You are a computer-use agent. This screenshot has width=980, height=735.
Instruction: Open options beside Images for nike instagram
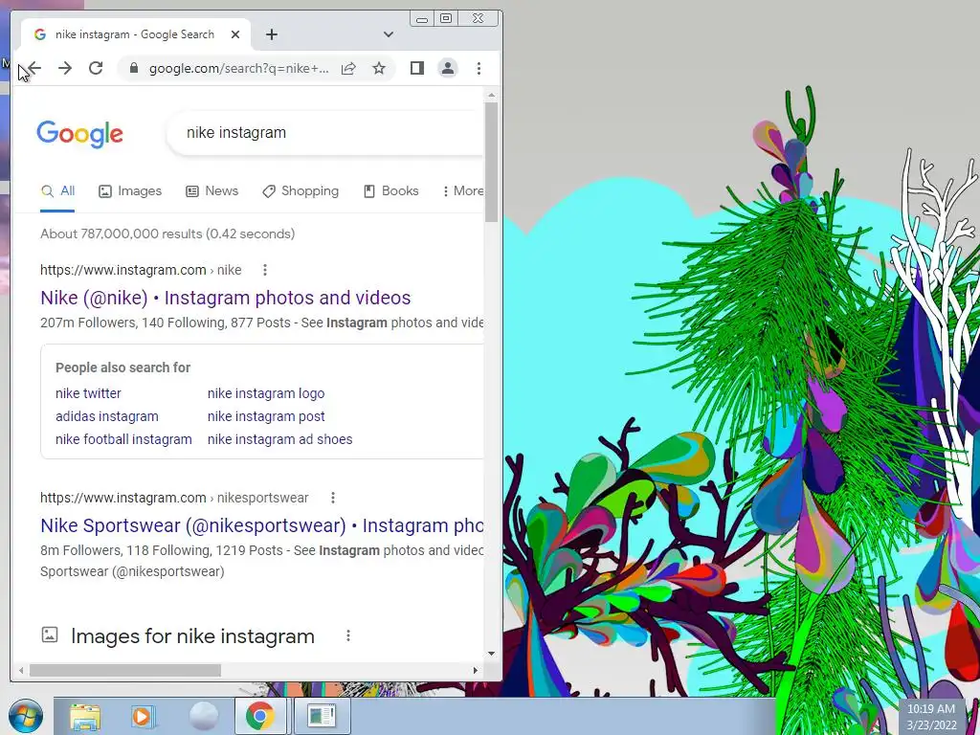pos(348,635)
